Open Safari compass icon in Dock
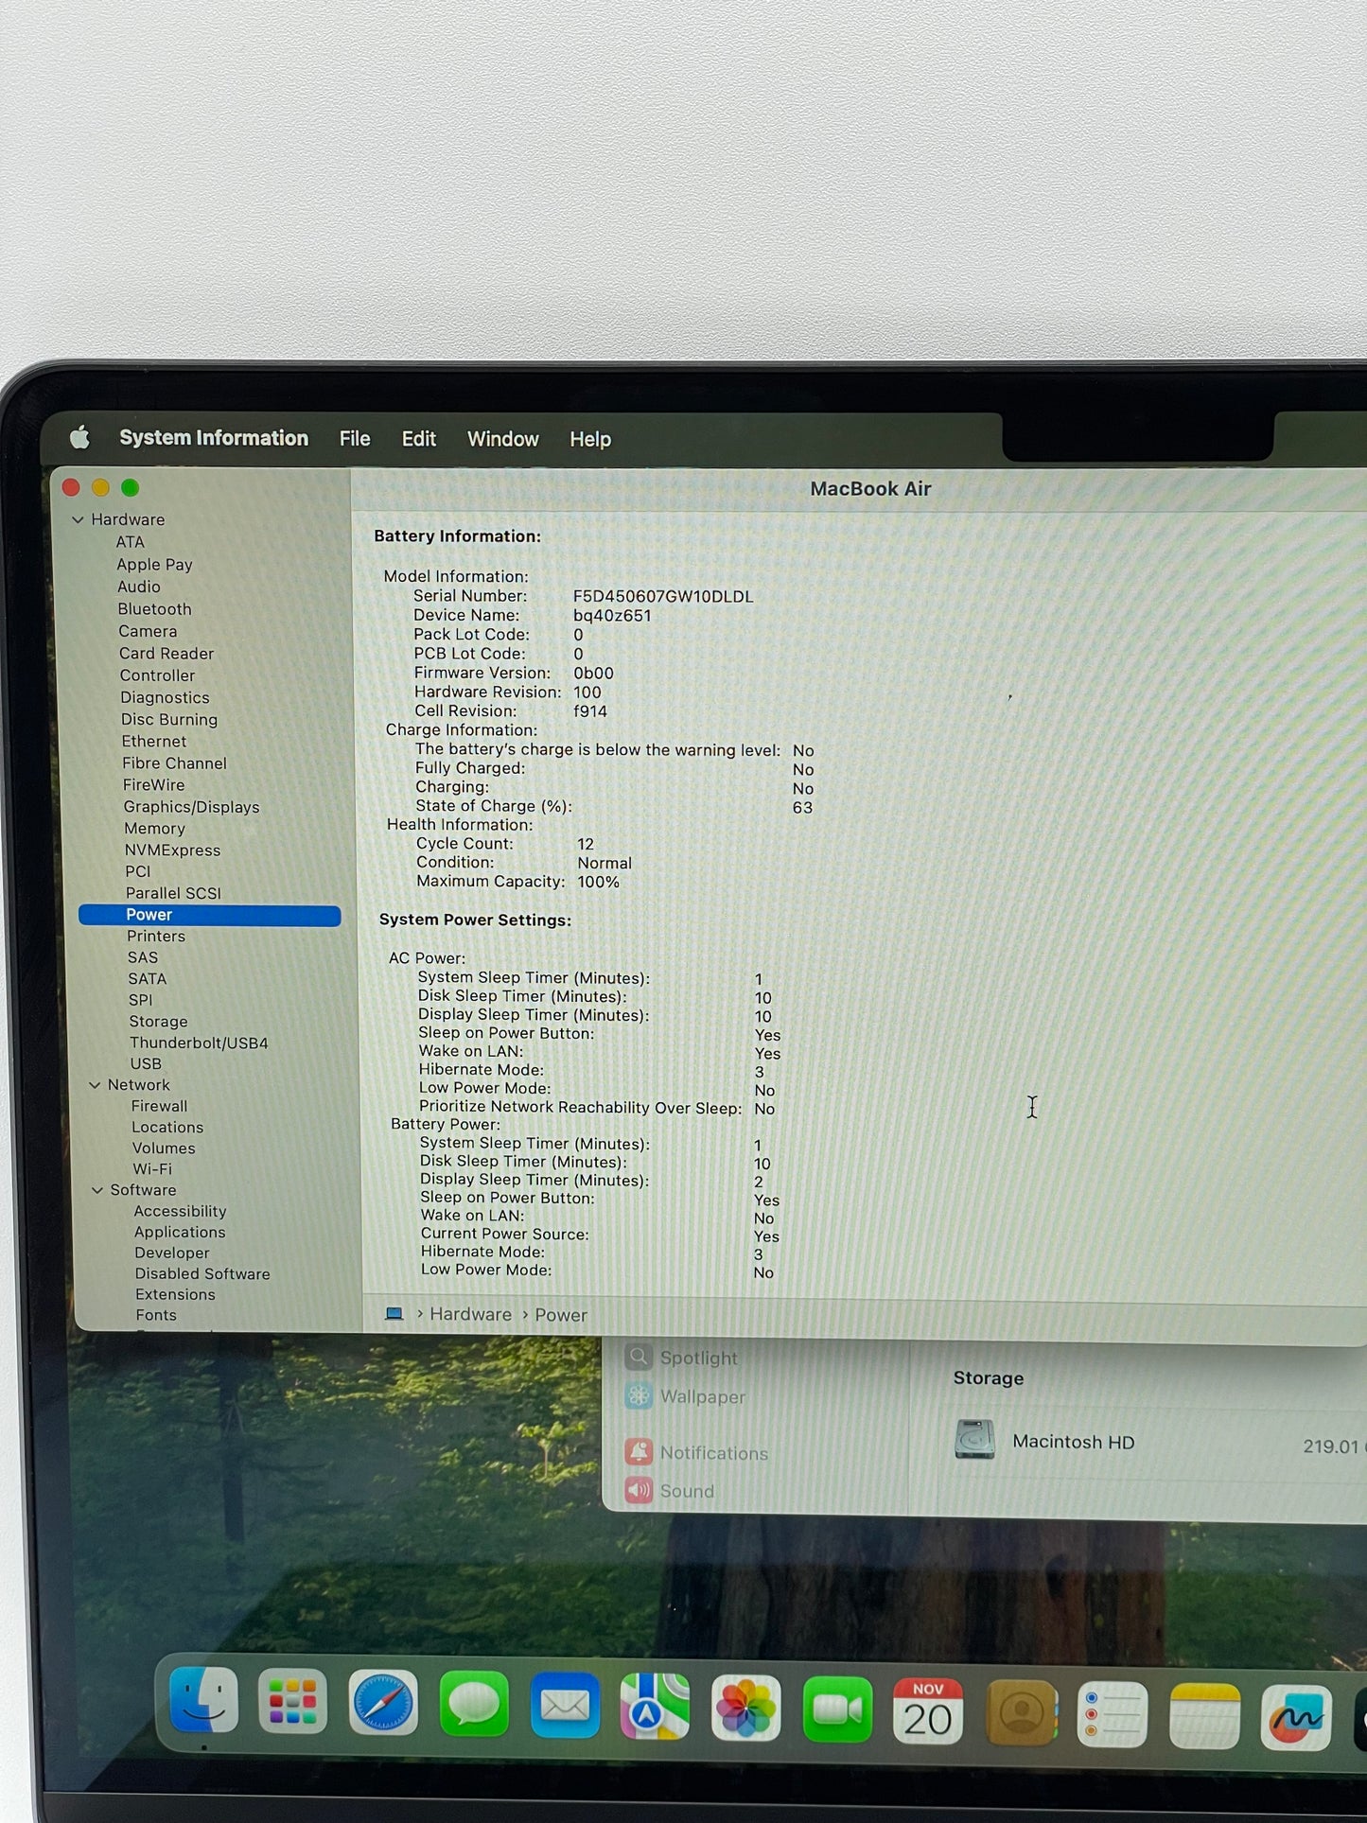 383,1704
